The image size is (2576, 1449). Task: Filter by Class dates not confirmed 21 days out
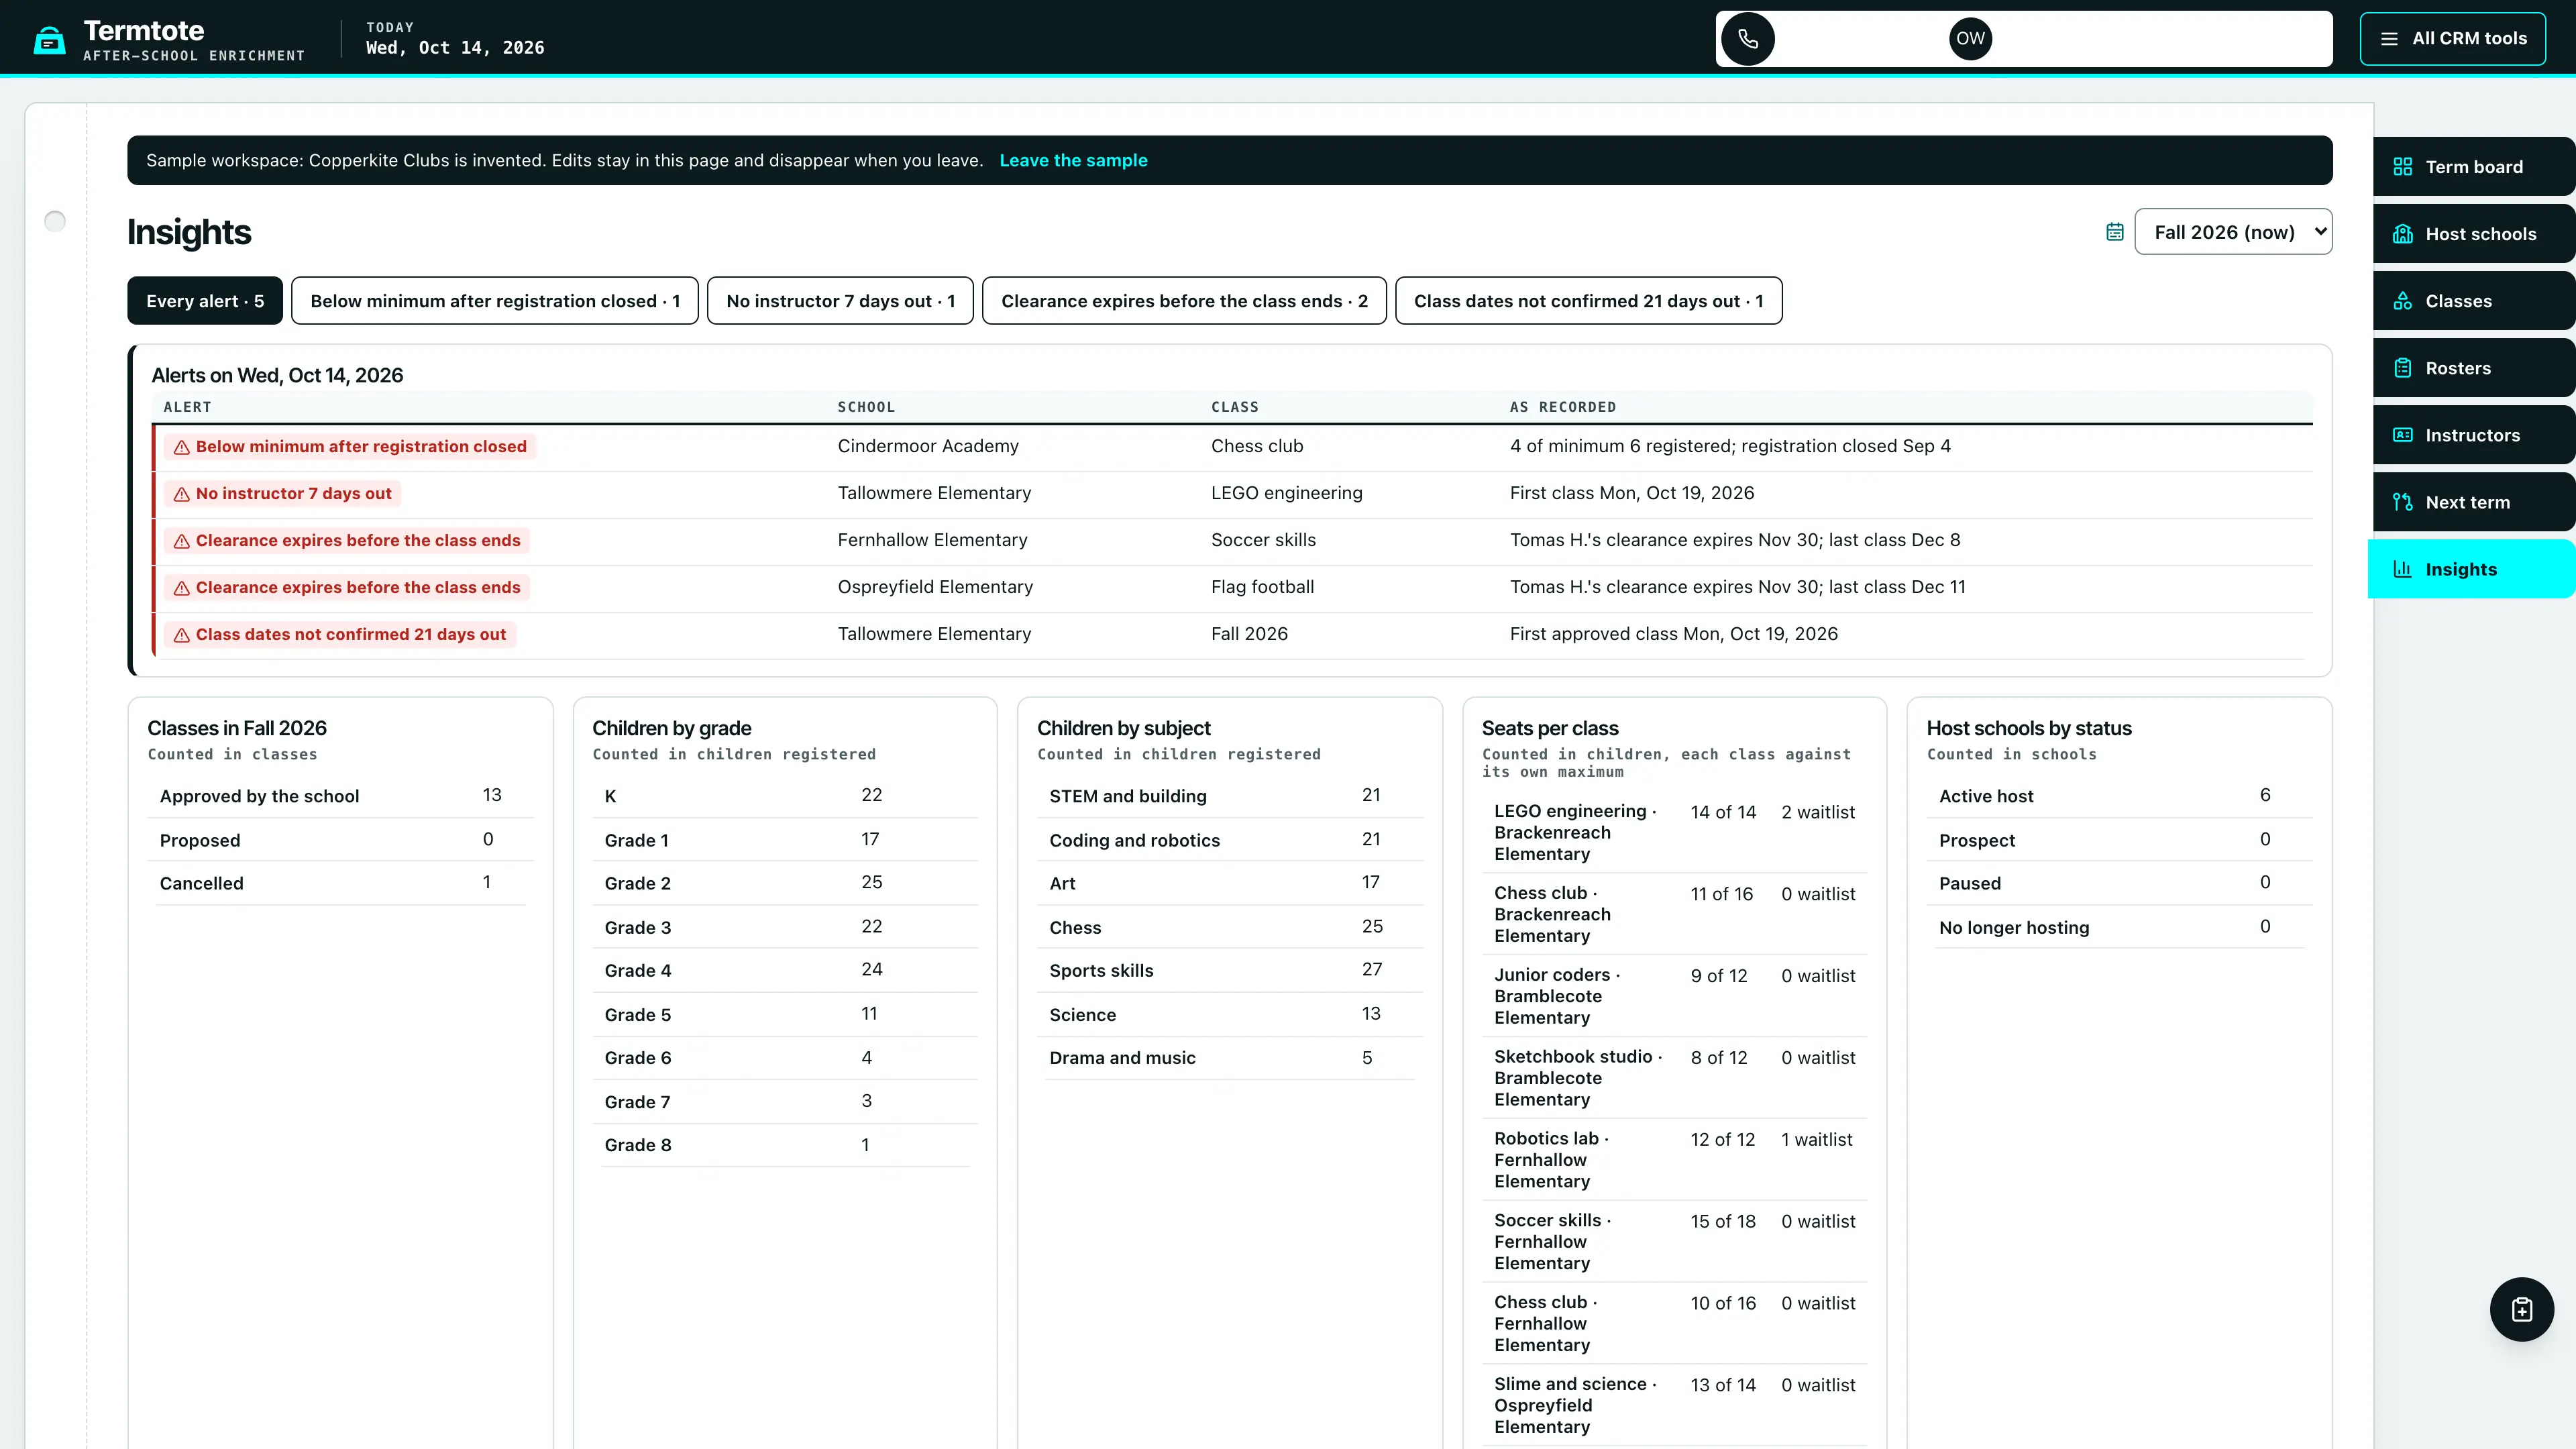tap(1588, 301)
